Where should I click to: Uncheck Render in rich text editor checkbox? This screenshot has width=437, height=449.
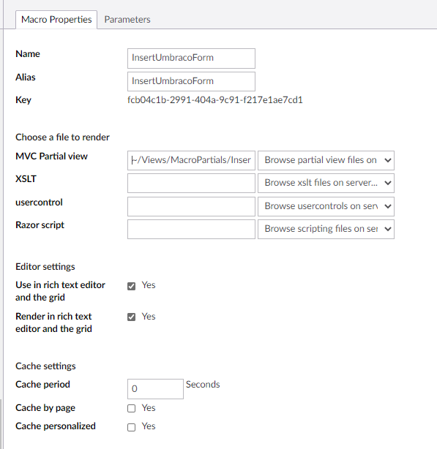coord(131,317)
